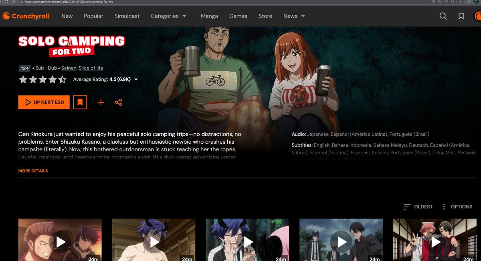Add page to browser favorites star
The image size is (481, 261).
click(461, 2)
